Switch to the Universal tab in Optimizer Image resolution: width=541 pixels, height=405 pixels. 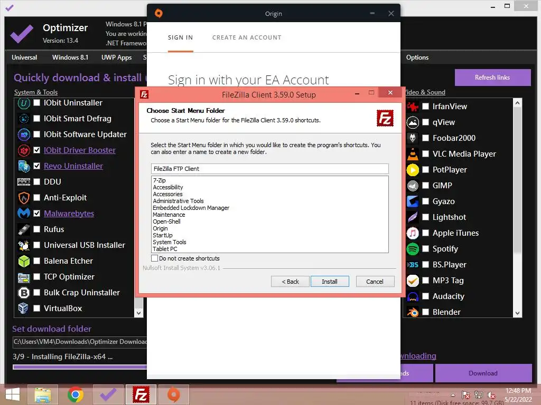point(24,57)
